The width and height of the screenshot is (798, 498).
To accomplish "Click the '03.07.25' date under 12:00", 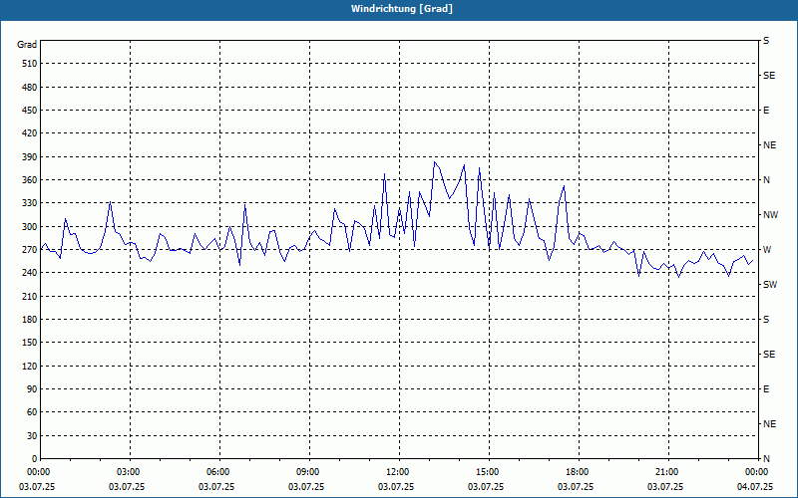I will [x=396, y=486].
